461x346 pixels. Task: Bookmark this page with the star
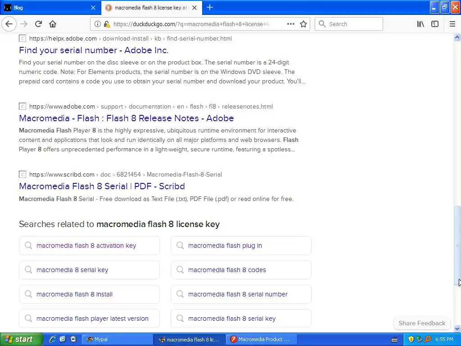pos(303,24)
